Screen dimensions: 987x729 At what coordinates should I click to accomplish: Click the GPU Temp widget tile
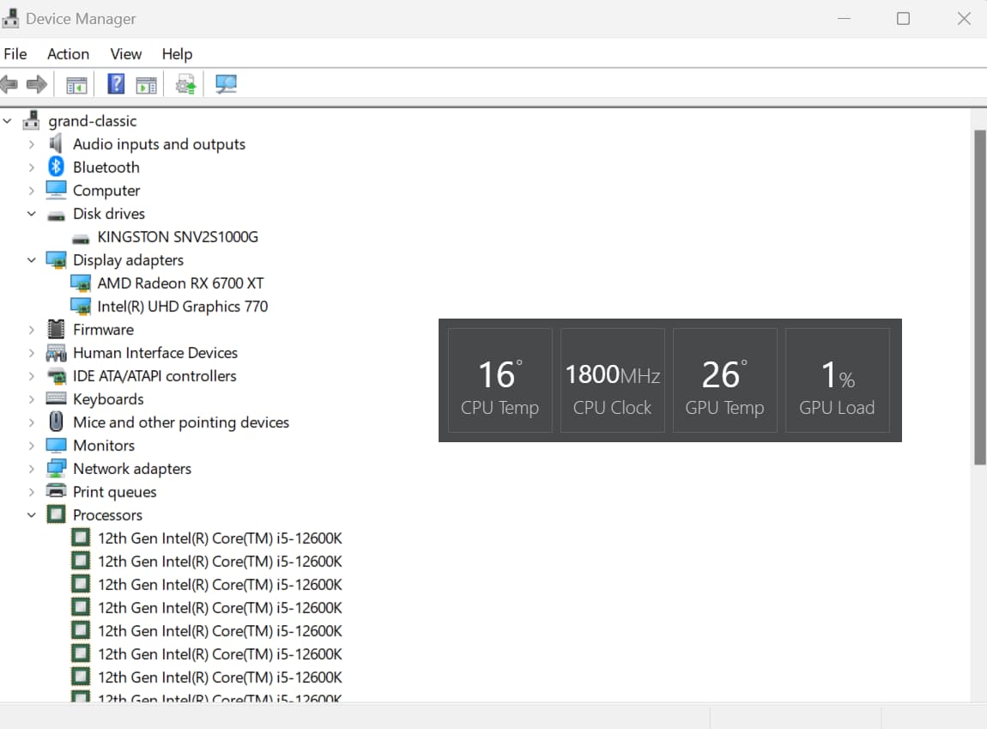[x=724, y=380]
